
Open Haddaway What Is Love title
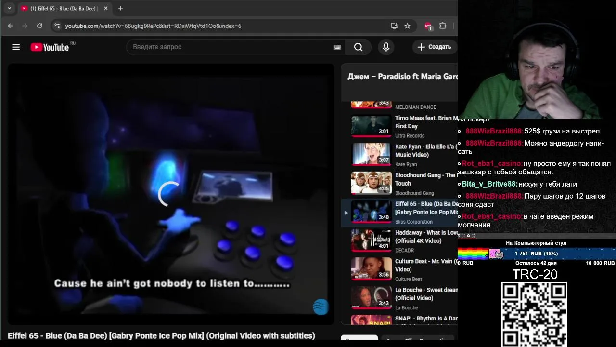point(426,237)
